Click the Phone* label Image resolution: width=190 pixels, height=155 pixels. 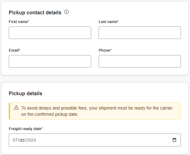tap(105, 50)
